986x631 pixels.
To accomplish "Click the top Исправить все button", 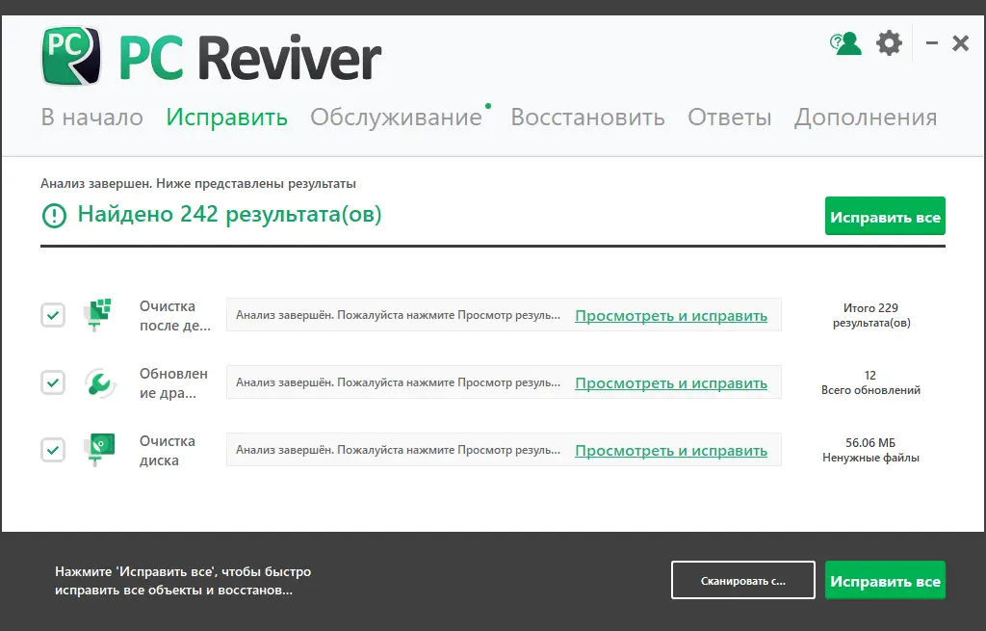I will coord(885,216).
